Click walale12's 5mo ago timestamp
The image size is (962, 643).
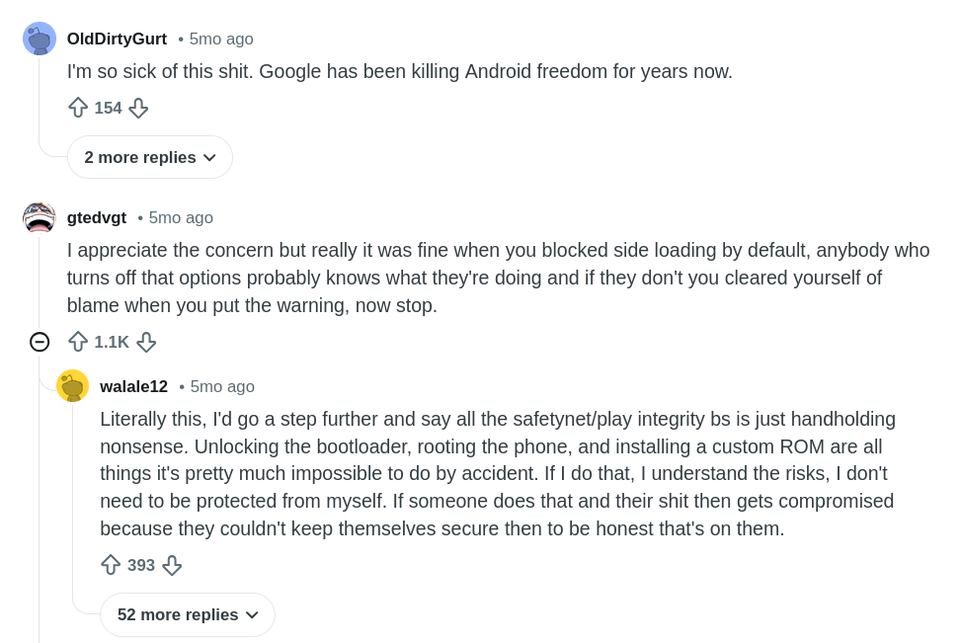point(222,386)
